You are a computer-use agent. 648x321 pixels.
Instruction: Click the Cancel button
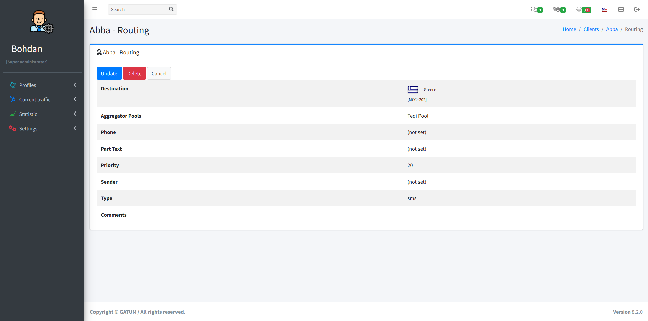click(x=159, y=74)
